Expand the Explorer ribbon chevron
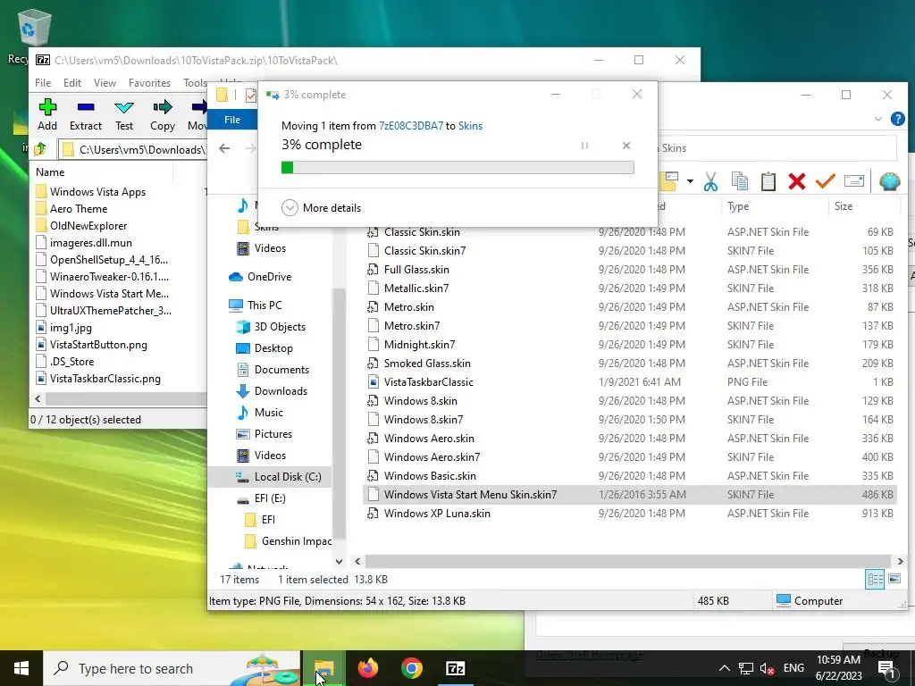The width and height of the screenshot is (915, 686). click(x=877, y=119)
